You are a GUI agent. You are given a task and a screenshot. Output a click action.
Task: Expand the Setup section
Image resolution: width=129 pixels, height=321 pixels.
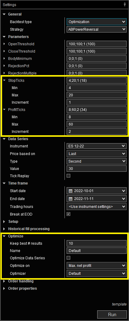(4, 222)
